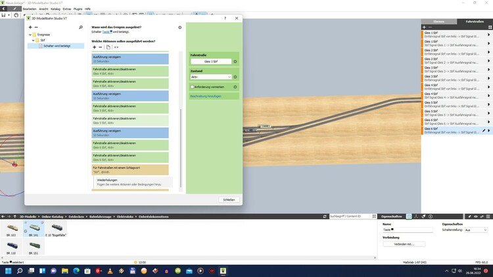Activate first Gleis 5 Sbf route arrow

[x=488, y=105]
